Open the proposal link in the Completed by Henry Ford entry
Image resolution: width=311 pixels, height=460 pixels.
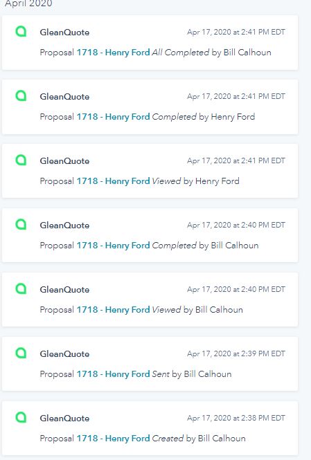(x=114, y=117)
